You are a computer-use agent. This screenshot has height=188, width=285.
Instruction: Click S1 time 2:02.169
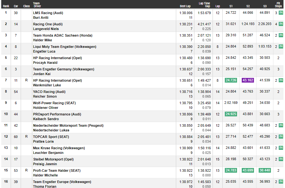[x=231, y=103]
